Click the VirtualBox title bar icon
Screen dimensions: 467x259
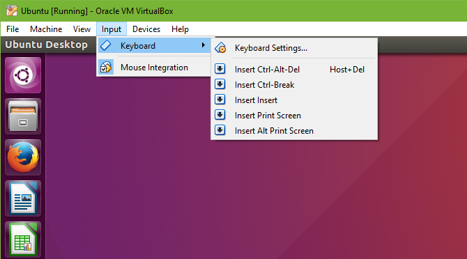tap(12, 10)
